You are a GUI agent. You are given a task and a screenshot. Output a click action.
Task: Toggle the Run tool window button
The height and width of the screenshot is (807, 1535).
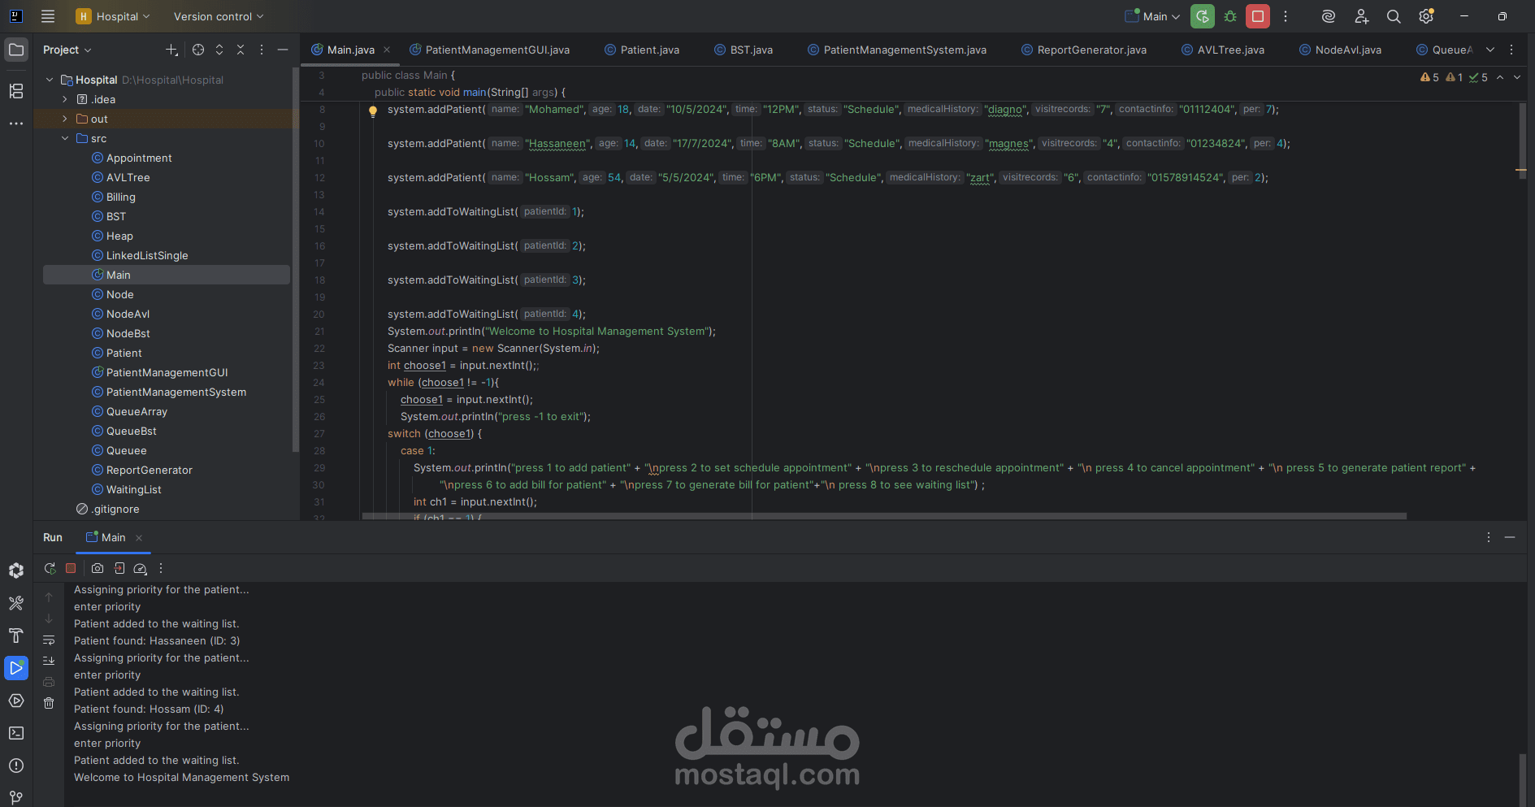pyautogui.click(x=16, y=668)
